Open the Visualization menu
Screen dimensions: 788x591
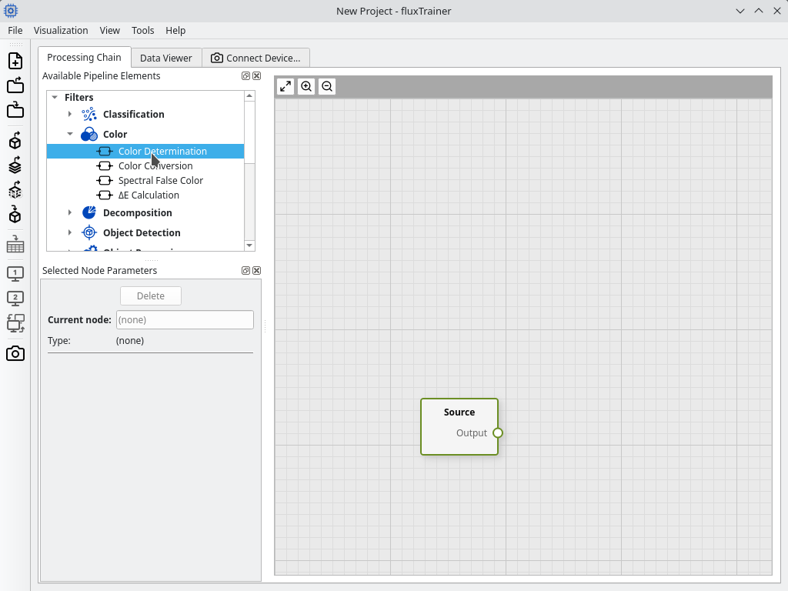[61, 30]
